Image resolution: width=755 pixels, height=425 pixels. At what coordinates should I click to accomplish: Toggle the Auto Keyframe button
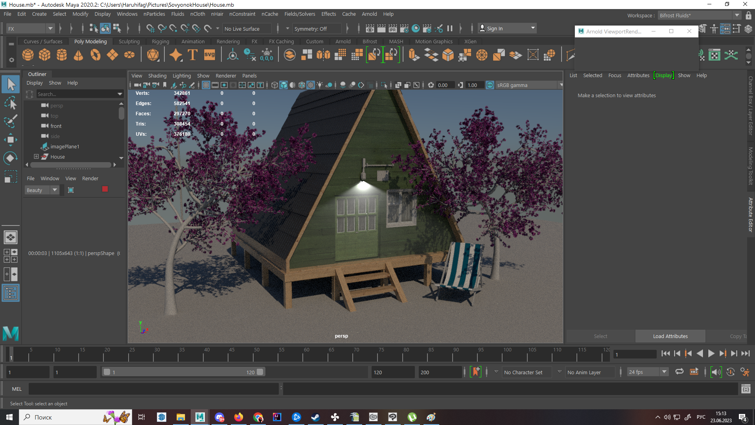pos(475,372)
